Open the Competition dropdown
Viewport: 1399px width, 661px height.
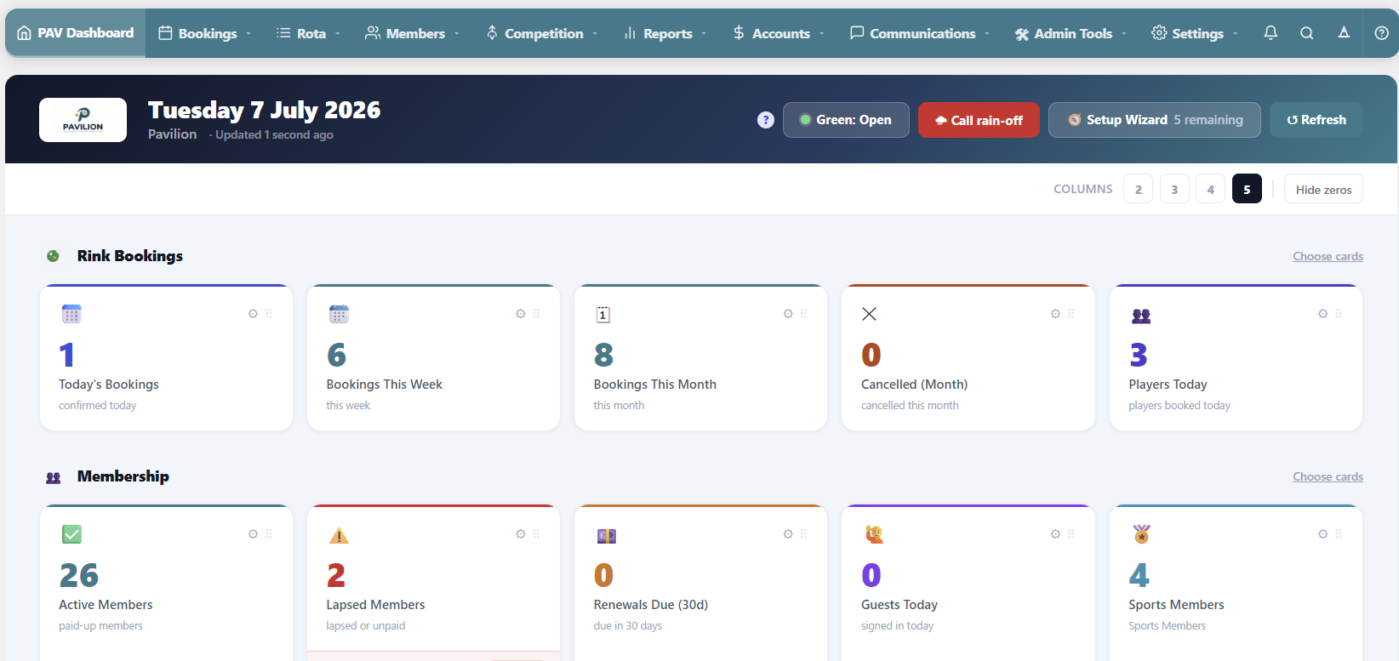[542, 33]
